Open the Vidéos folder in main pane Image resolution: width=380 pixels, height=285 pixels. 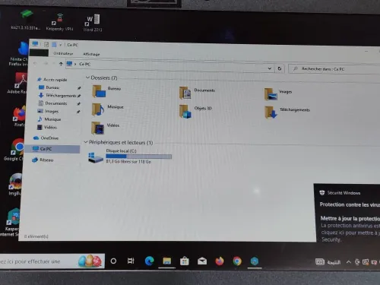click(x=105, y=128)
